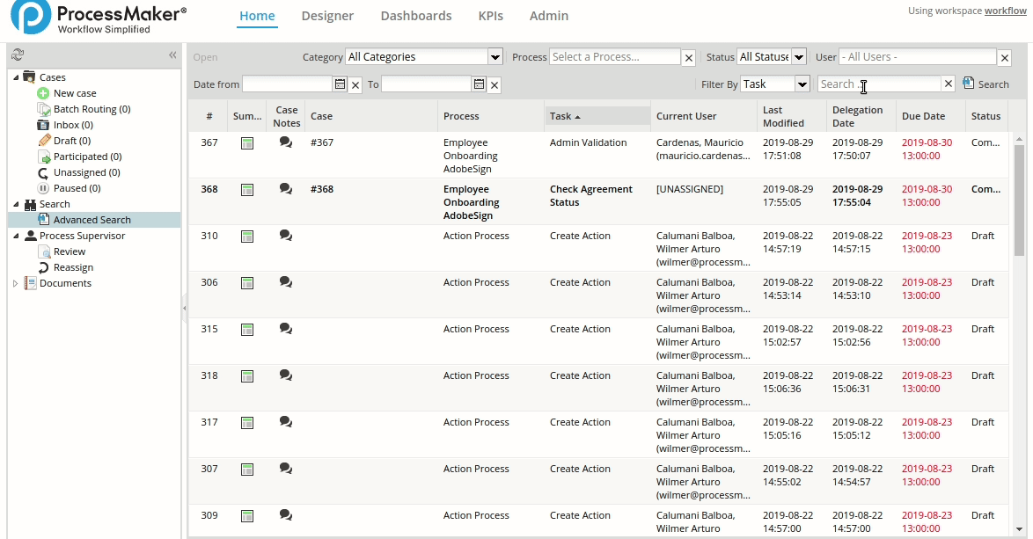This screenshot has width=1033, height=539.
Task: Expand the Documents tree node
Action: coord(15,283)
